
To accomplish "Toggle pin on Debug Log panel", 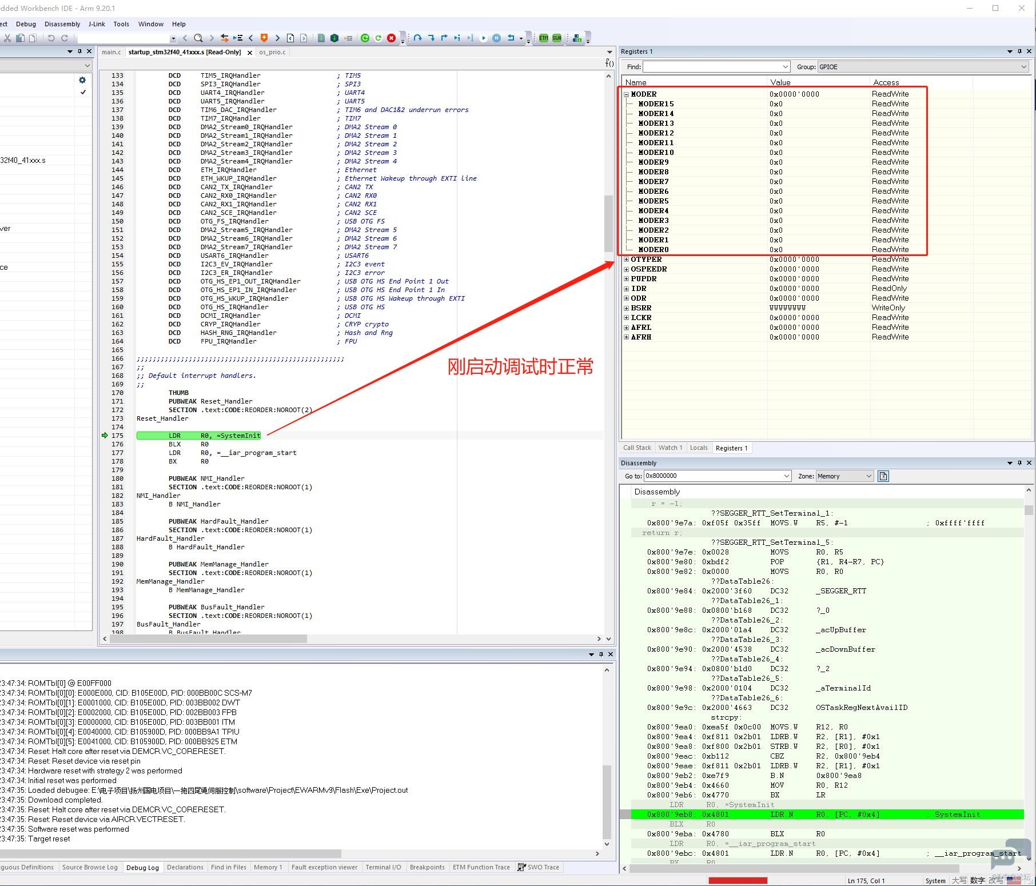I will coord(601,654).
